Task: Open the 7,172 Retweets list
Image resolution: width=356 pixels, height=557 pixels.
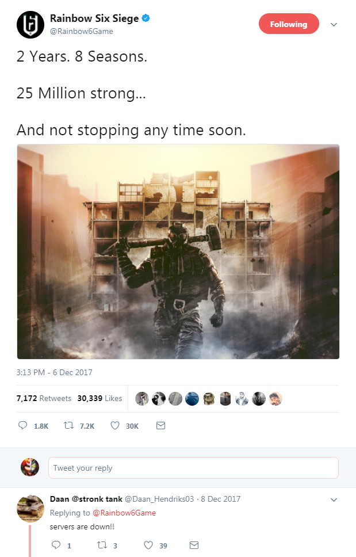Action: (44, 398)
